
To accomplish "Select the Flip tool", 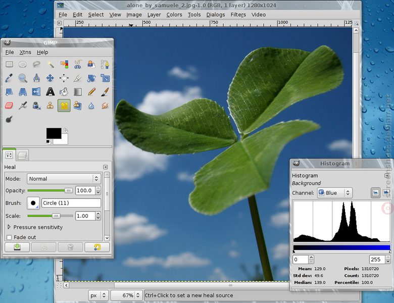I will click(x=36, y=92).
